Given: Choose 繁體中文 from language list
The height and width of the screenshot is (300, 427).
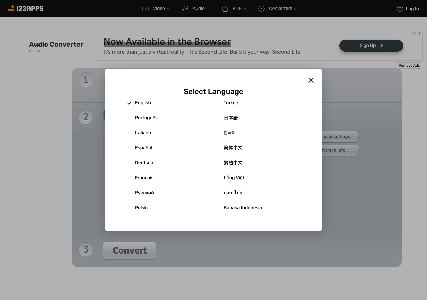Looking at the screenshot, I should (233, 163).
